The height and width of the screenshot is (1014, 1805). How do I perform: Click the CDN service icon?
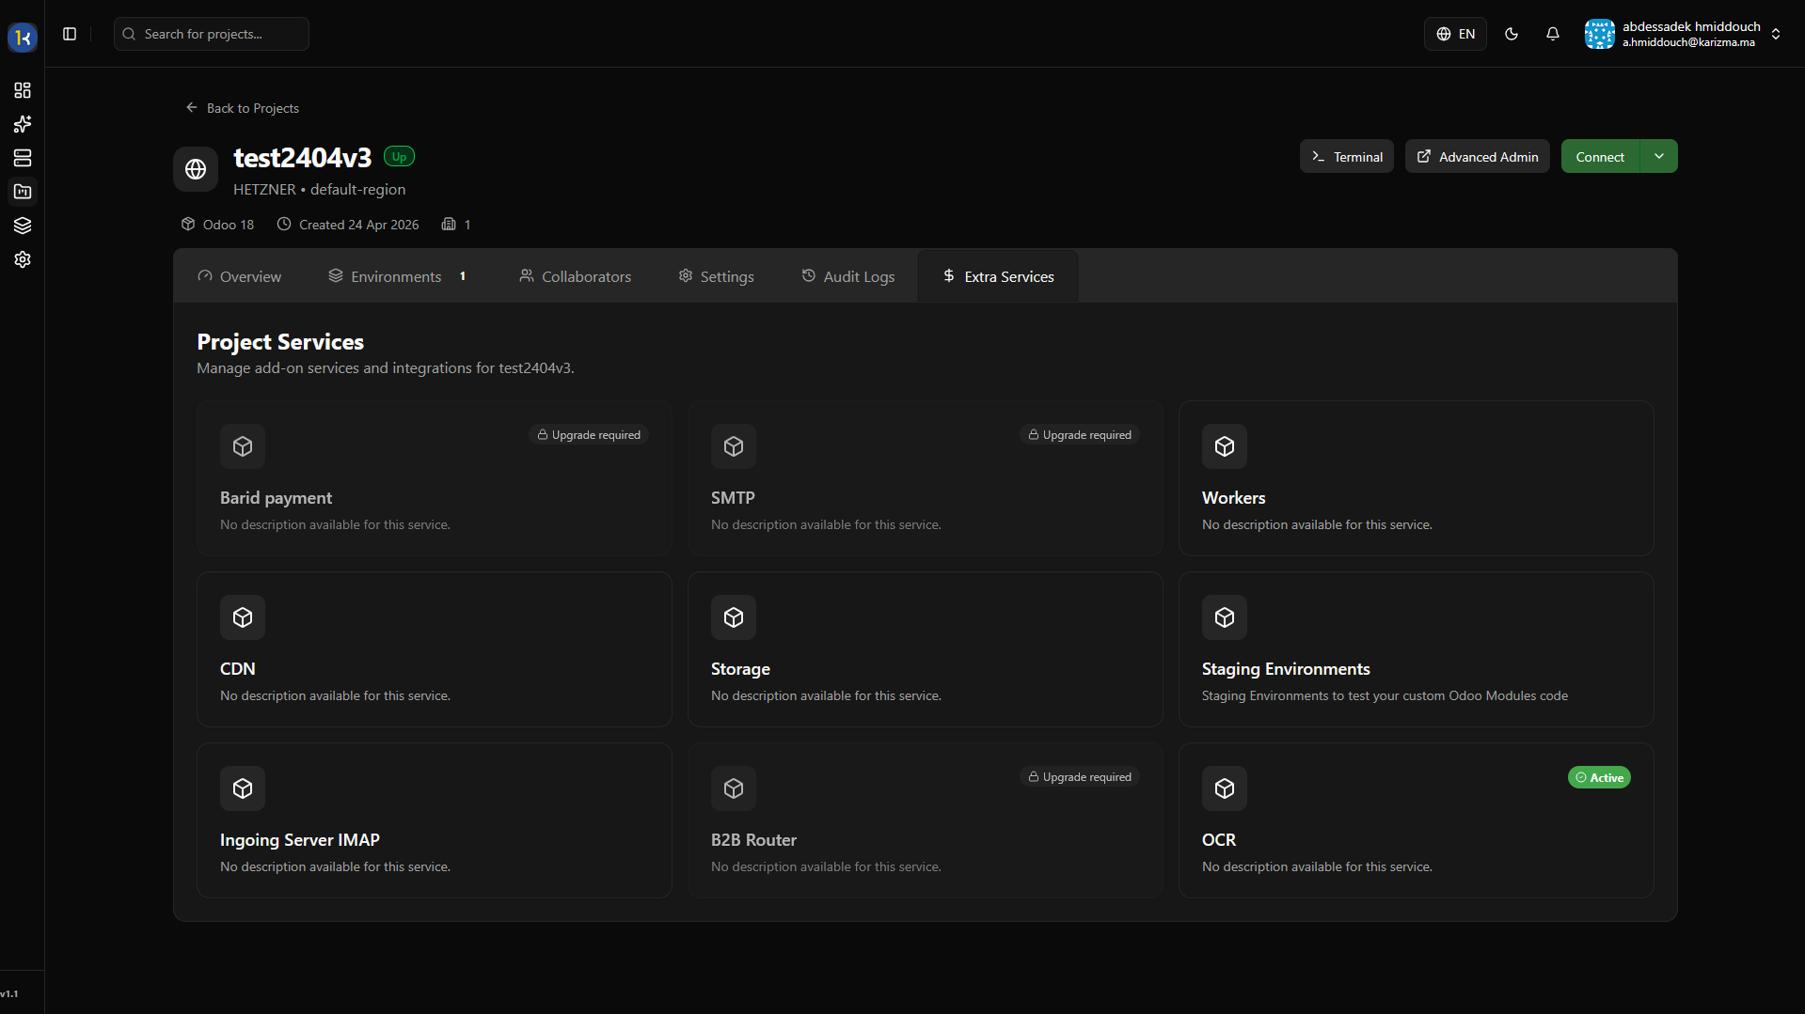point(243,617)
